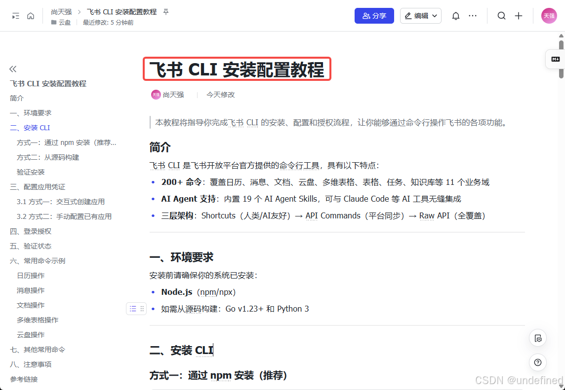The height and width of the screenshot is (390, 565).
Task: Jump to 参考链接 in outline
Action: click(24, 379)
